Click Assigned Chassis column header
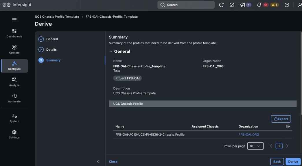 click(205, 126)
